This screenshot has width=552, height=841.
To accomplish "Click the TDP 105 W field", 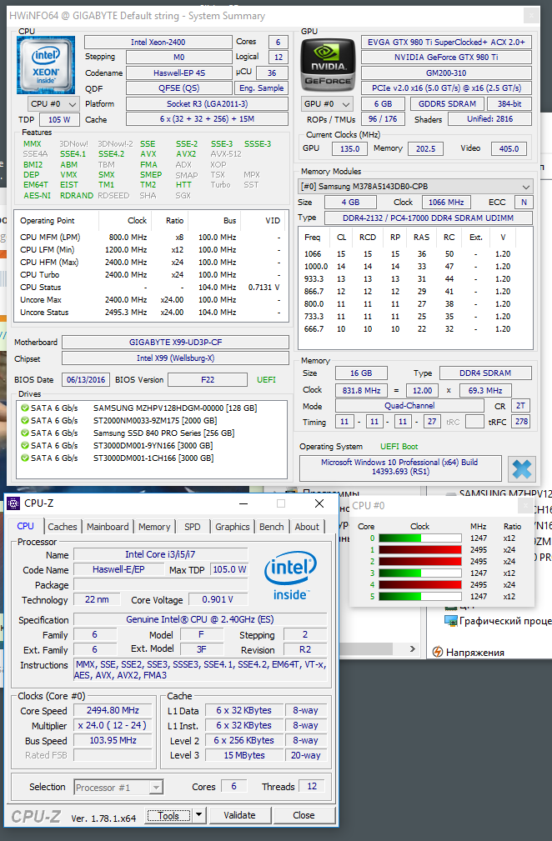I will 59,119.
